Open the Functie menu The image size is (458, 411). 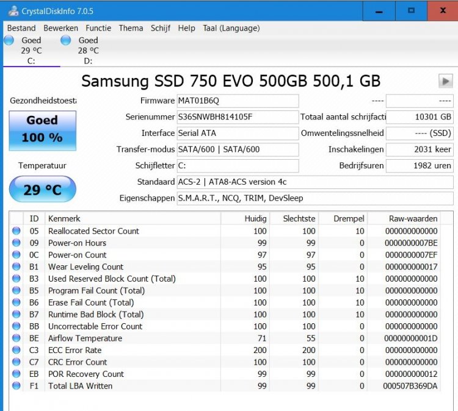pyautogui.click(x=98, y=28)
